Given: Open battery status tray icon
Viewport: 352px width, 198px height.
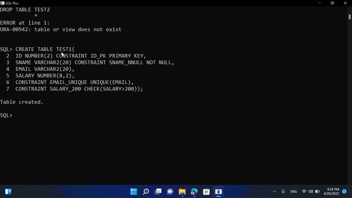Looking at the screenshot, I should (317, 191).
